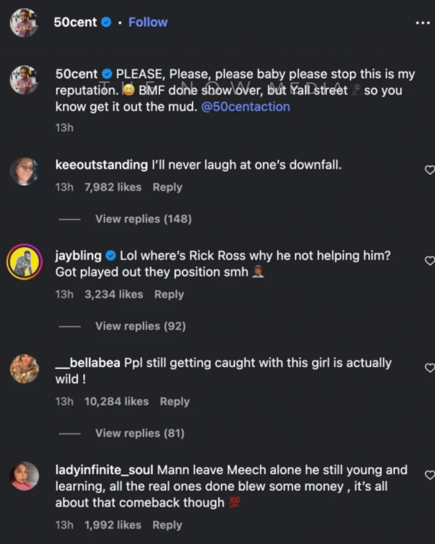Screen dimensions: 435x544
Task: Reply to ladyinfinite_soul's comment
Action: [x=167, y=525]
